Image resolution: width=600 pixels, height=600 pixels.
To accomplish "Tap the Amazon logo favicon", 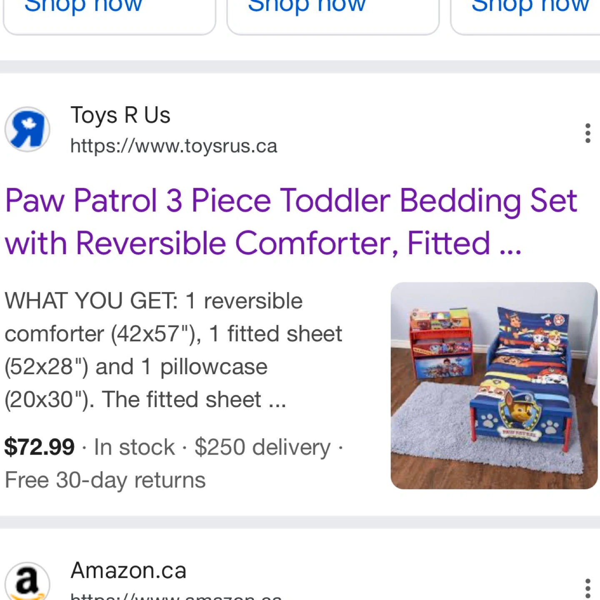I will tap(27, 582).
